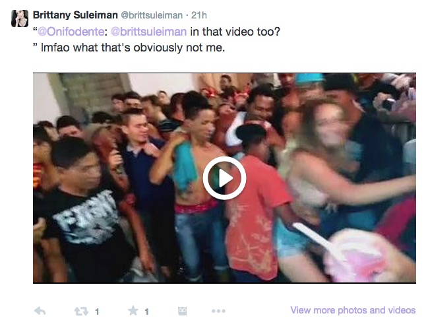426x326 pixels.
Task: Click the purple @brittsuleiman mention in tweet text
Action: pos(148,31)
